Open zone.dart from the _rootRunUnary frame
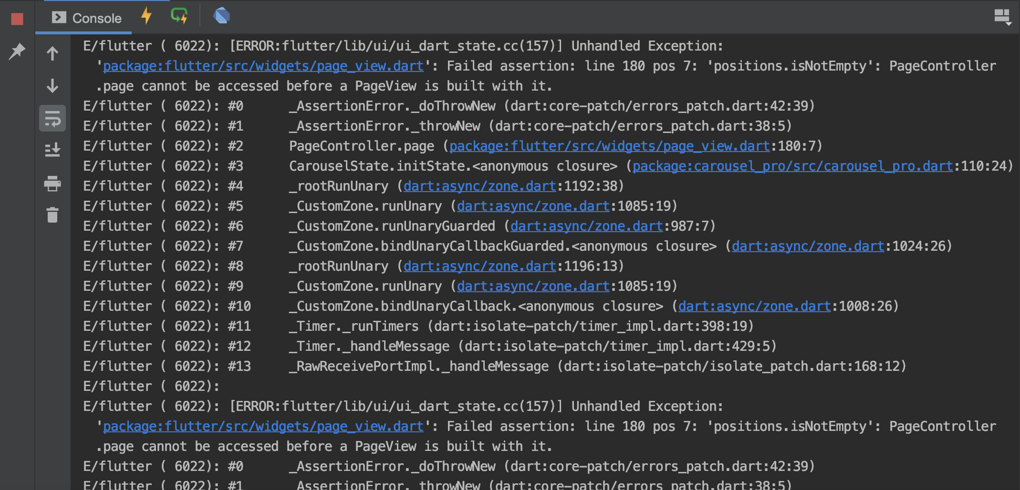1020x490 pixels. coord(479,186)
